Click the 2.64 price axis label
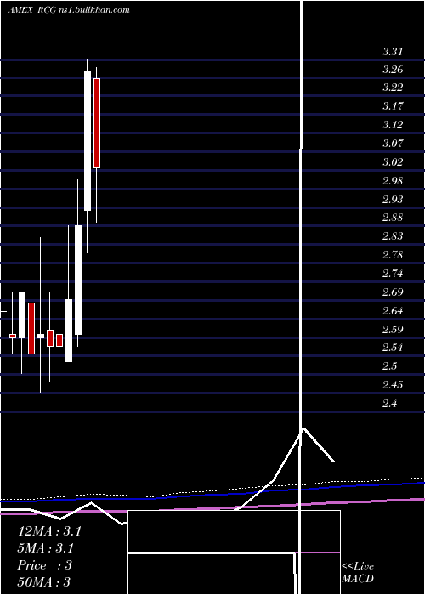Viewport: 425px width, 595px height. pos(393,310)
